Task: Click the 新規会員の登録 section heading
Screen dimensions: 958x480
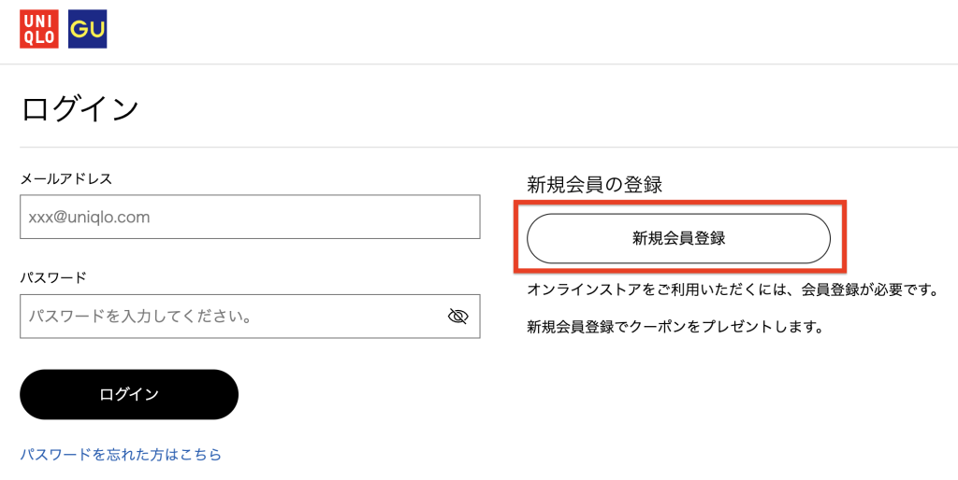Action: click(594, 185)
